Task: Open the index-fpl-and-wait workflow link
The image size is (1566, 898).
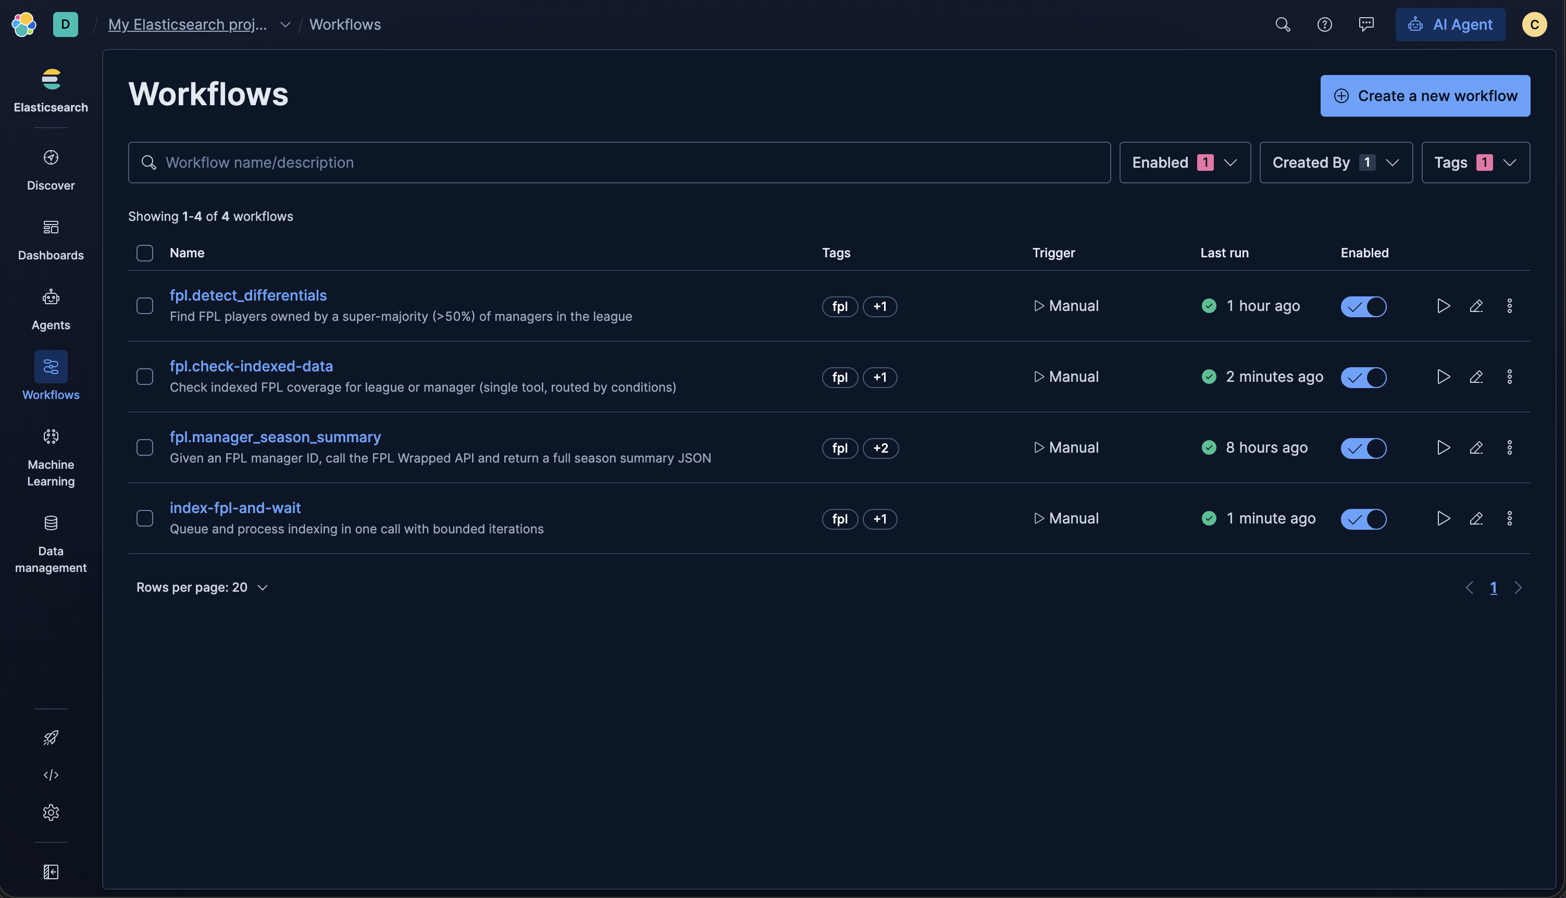Action: 235,507
